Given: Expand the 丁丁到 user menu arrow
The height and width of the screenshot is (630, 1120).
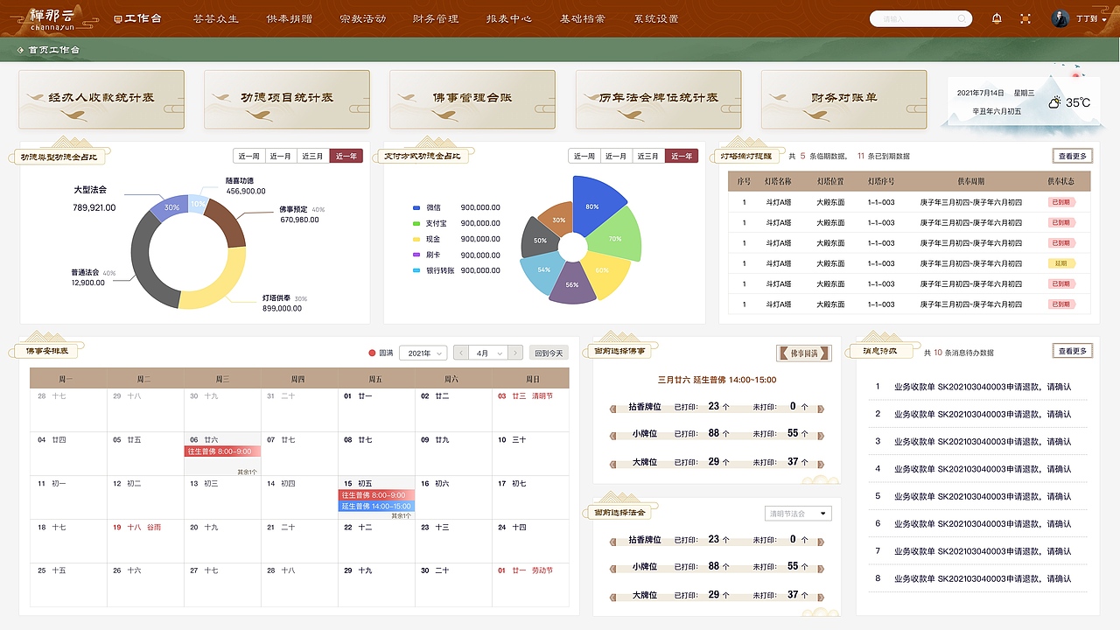Looking at the screenshot, I should pyautogui.click(x=1106, y=18).
